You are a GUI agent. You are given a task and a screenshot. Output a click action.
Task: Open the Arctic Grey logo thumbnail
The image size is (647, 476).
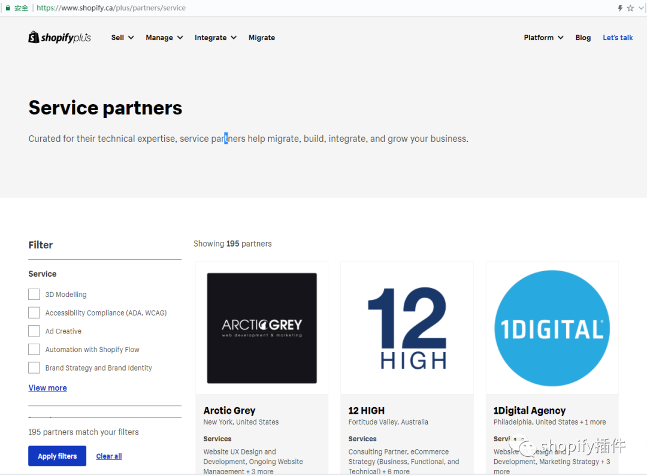click(x=262, y=328)
